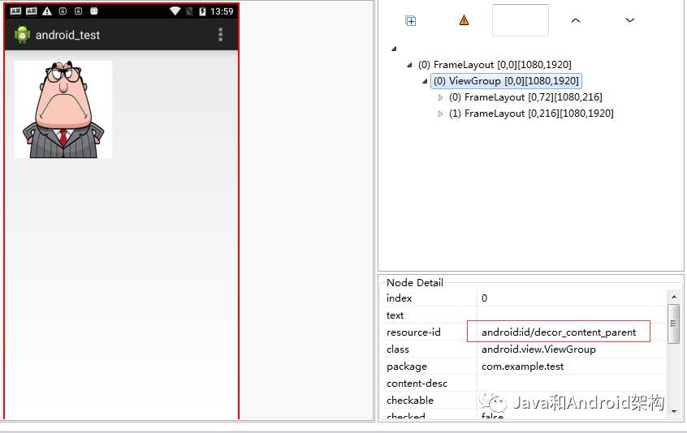The height and width of the screenshot is (433, 687).
Task: Click the content-desc property label
Action: (x=417, y=384)
